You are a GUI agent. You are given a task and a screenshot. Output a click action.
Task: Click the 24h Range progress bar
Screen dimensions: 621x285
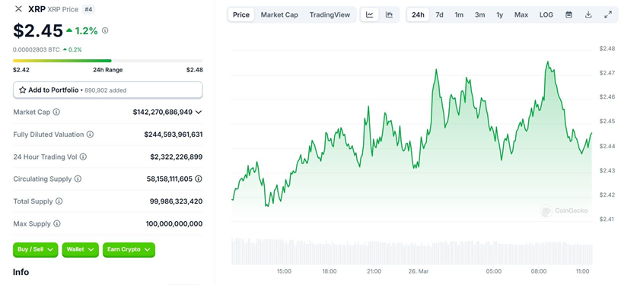(x=108, y=61)
